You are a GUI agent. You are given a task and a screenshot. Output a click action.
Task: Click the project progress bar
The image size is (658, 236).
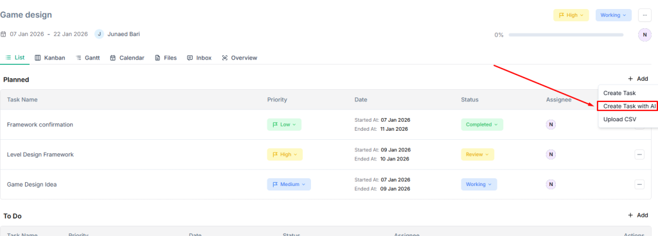(566, 35)
